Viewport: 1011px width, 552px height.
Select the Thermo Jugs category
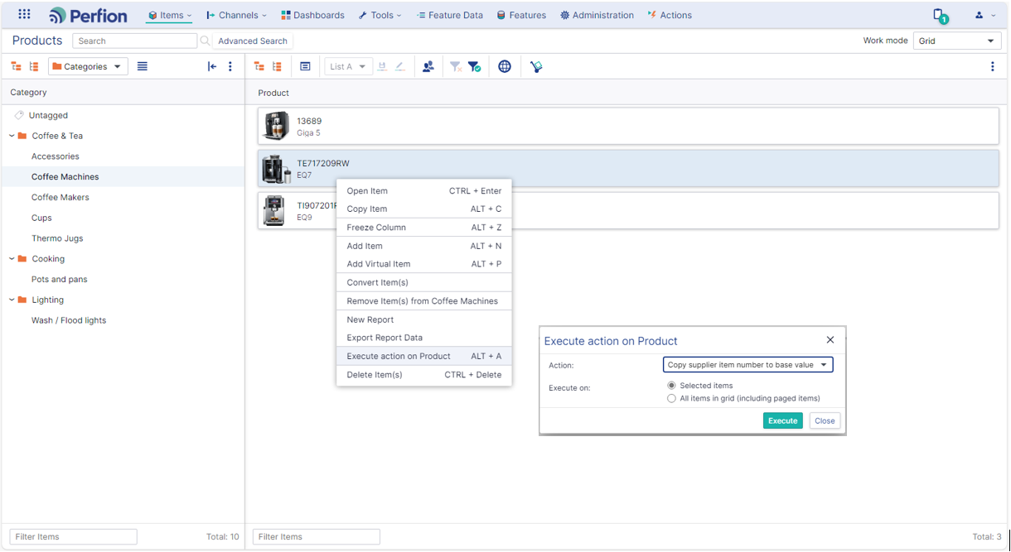57,238
